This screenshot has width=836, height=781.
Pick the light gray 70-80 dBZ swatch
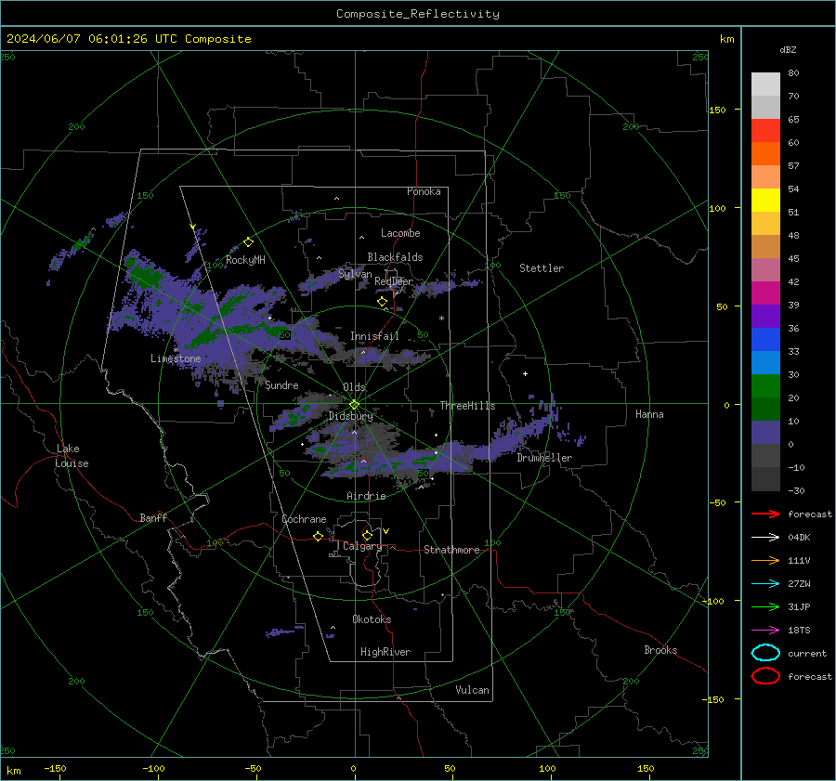click(765, 85)
